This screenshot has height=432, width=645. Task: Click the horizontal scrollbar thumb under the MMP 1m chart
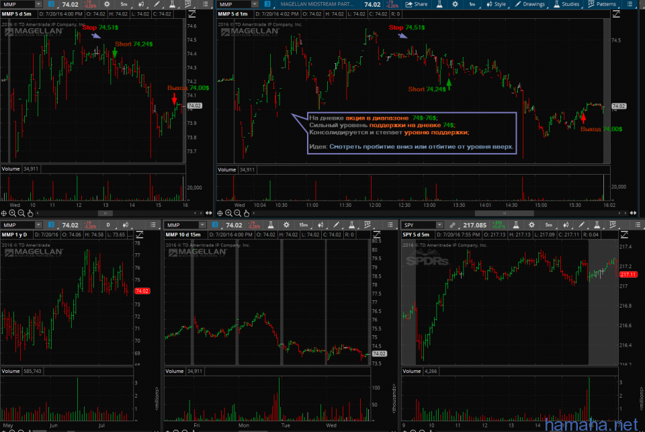point(505,213)
